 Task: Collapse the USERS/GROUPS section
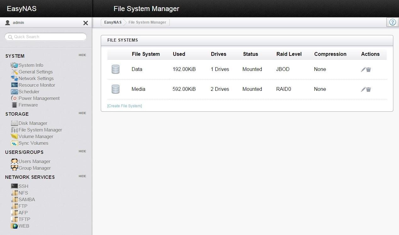tap(82, 151)
